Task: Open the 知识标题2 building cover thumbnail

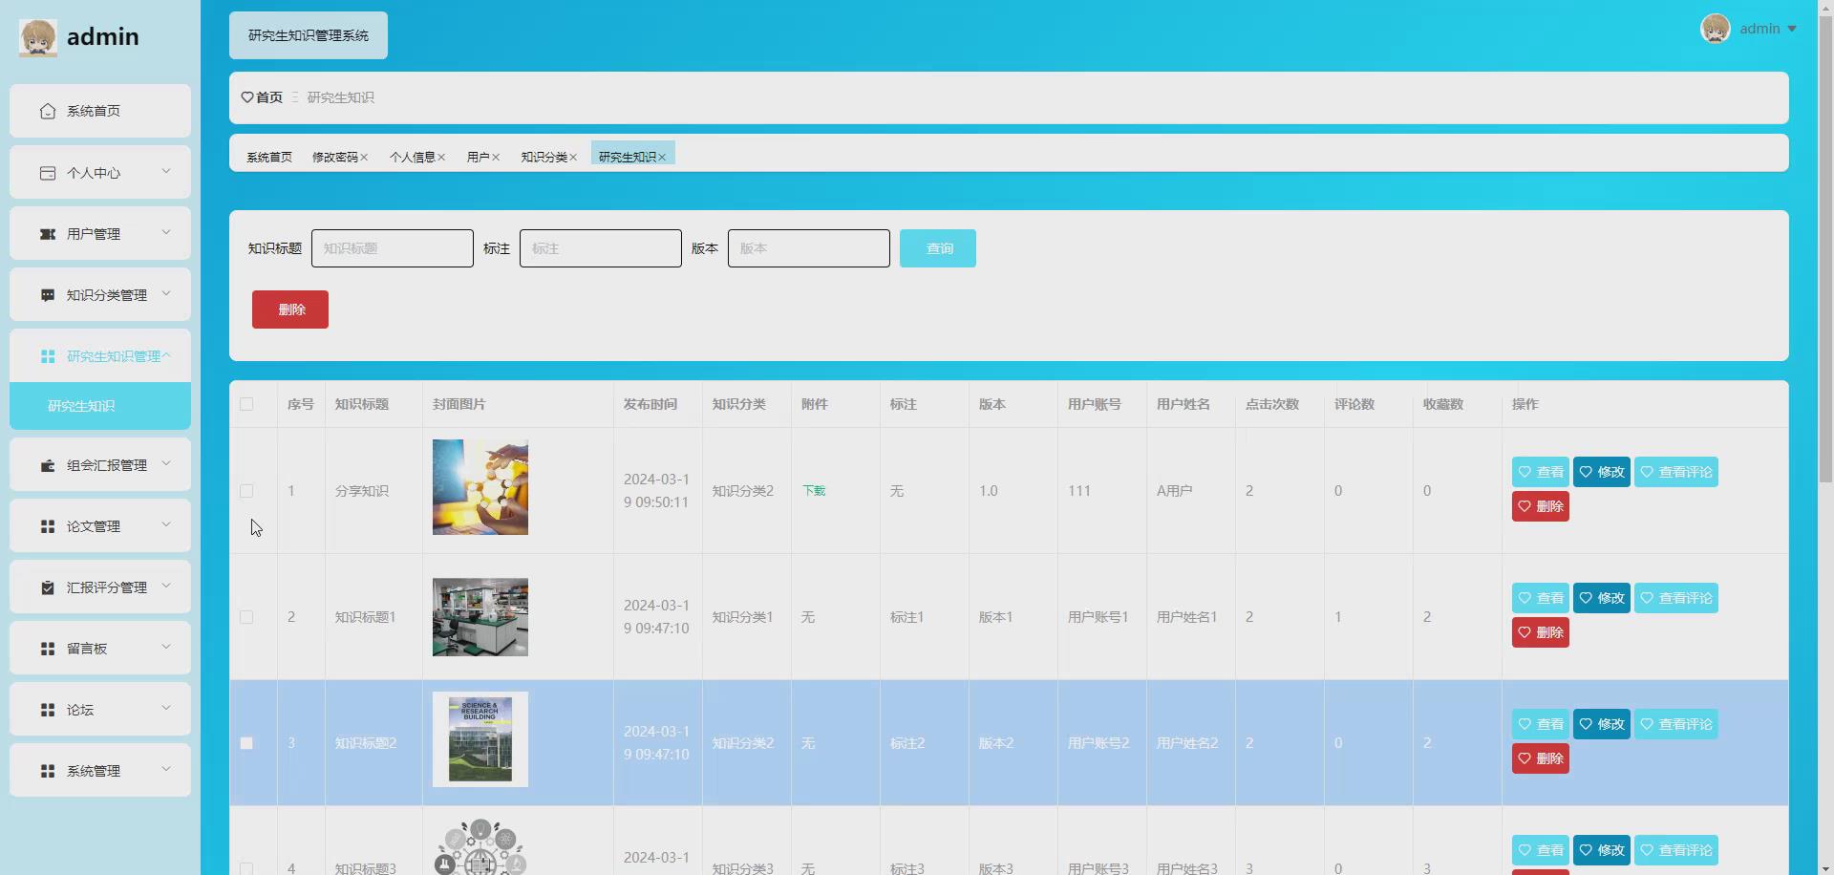Action: coord(480,739)
